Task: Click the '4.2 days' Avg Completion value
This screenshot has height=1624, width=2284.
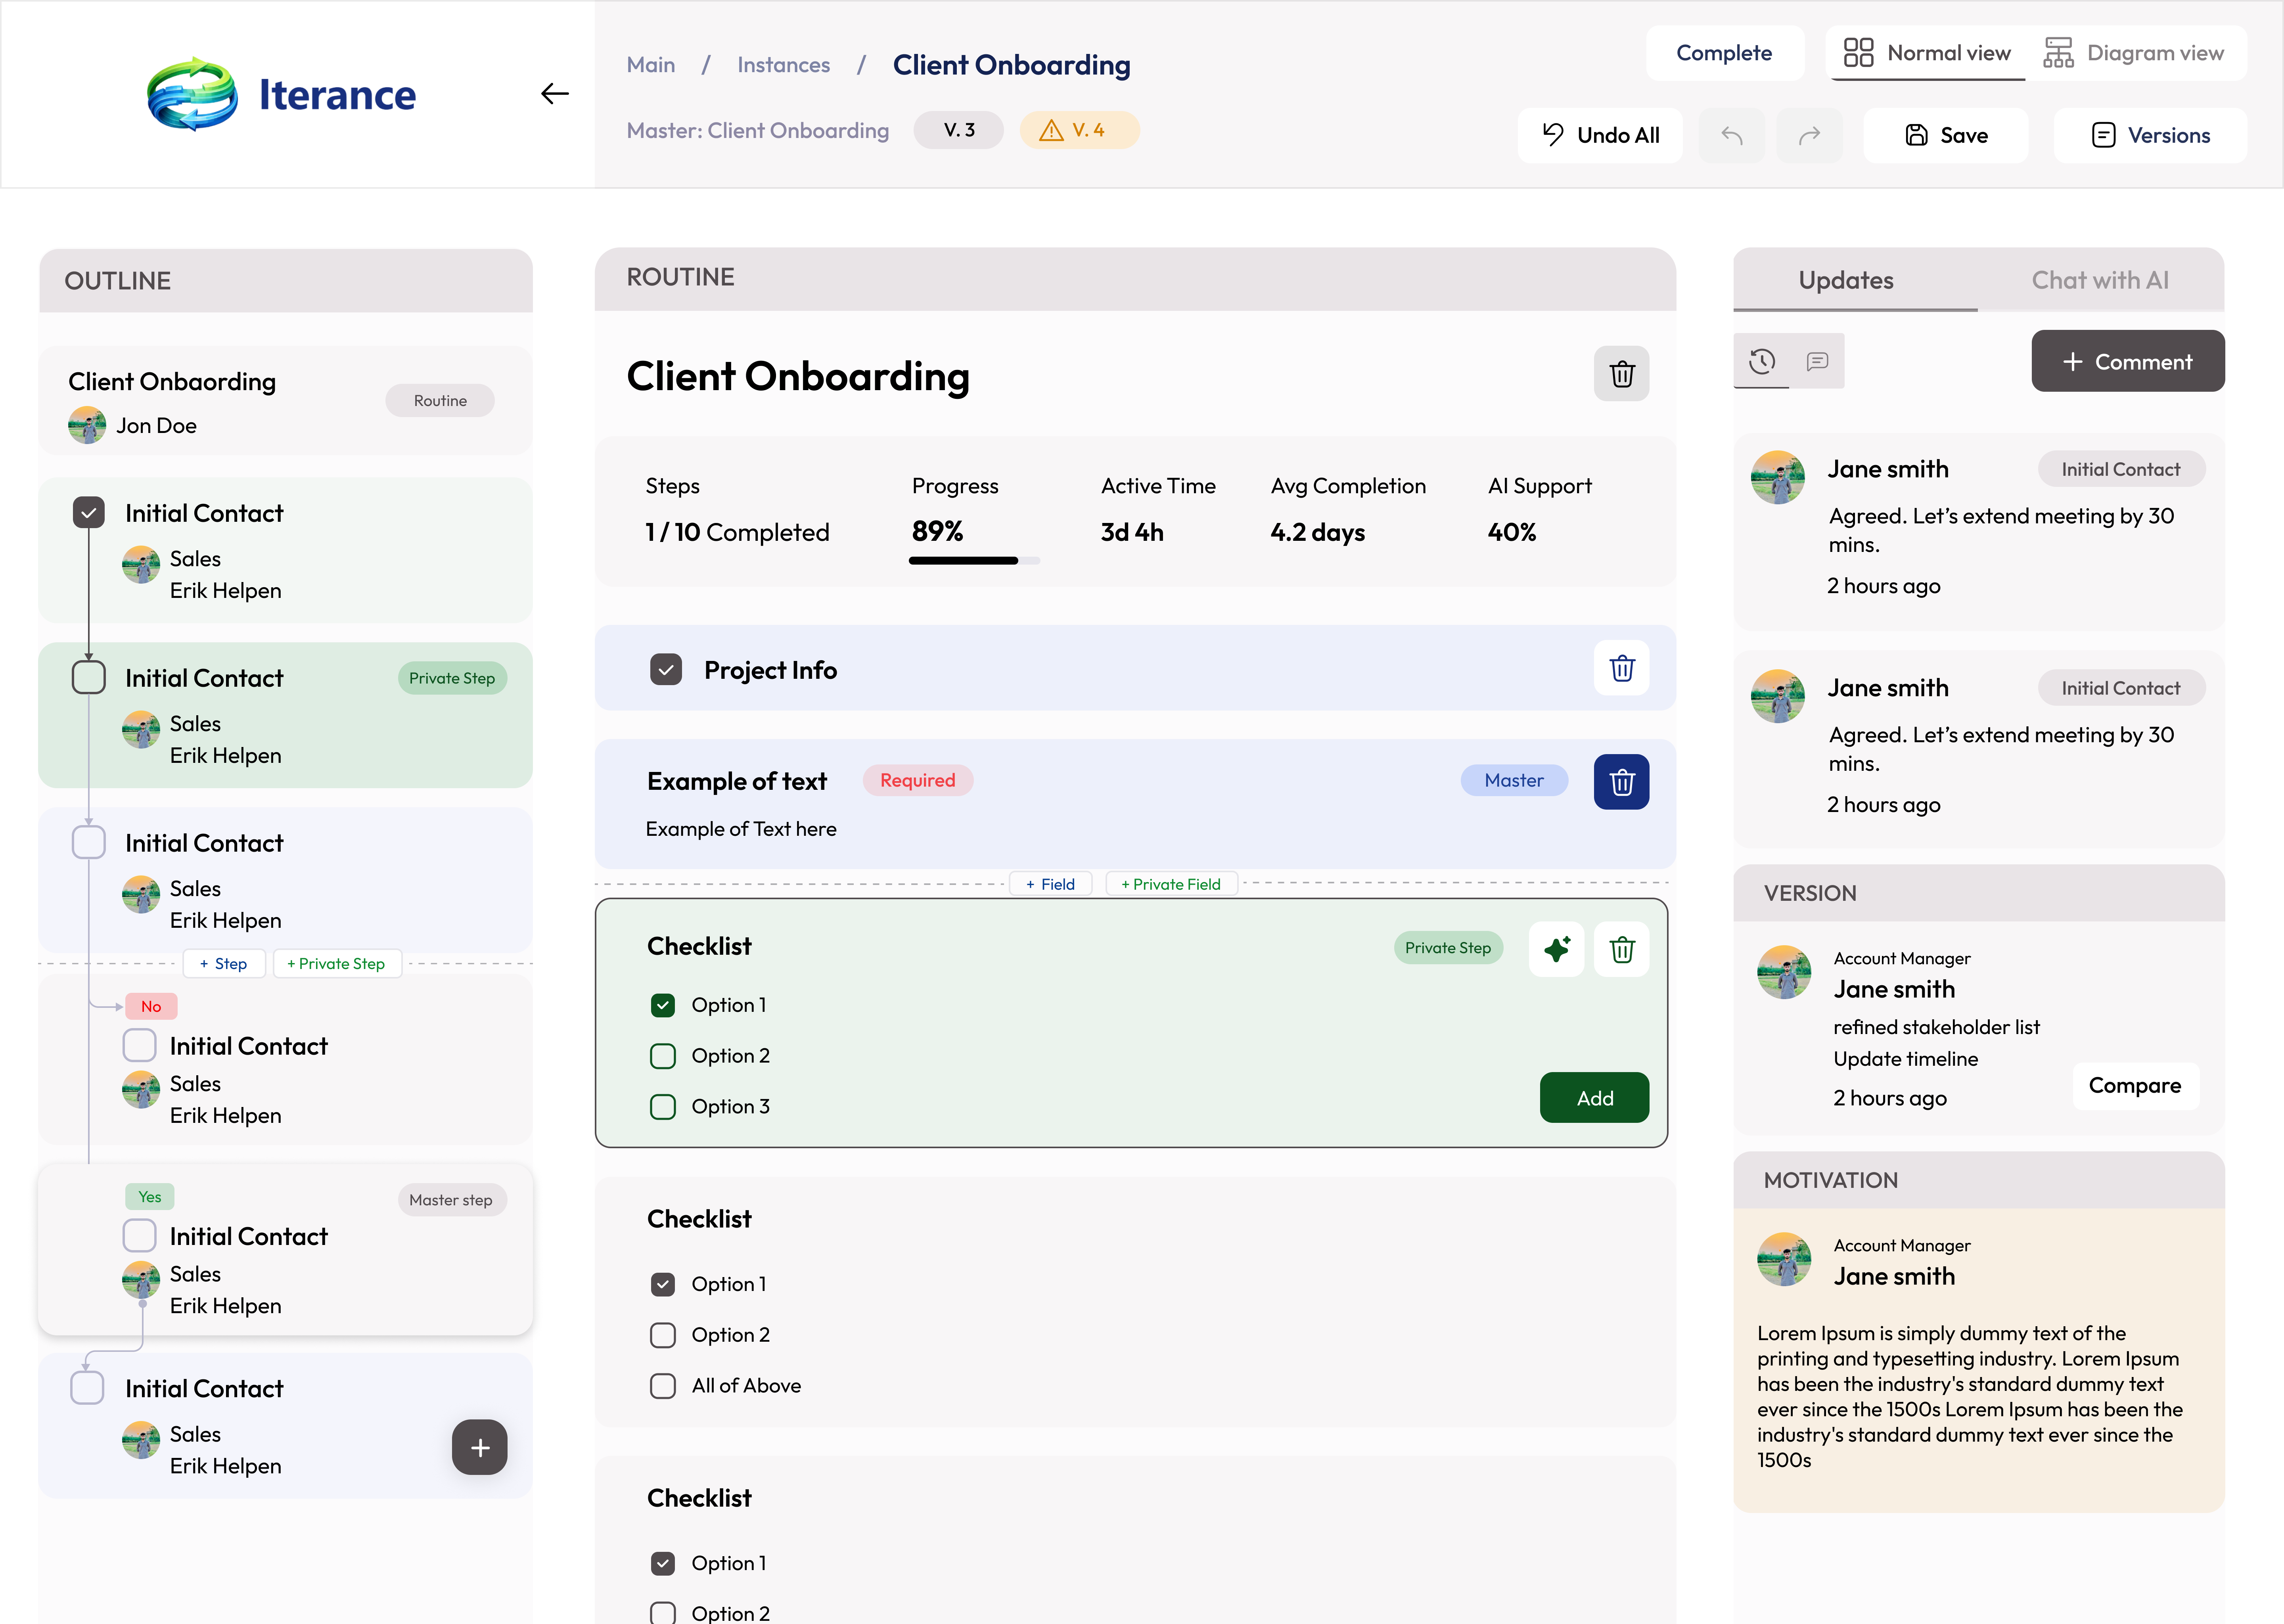Action: (x=1317, y=532)
